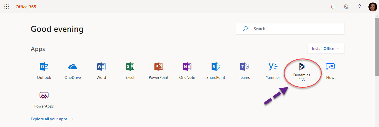Click inside the Search box
The width and height of the screenshot is (379, 127).
click(x=290, y=29)
